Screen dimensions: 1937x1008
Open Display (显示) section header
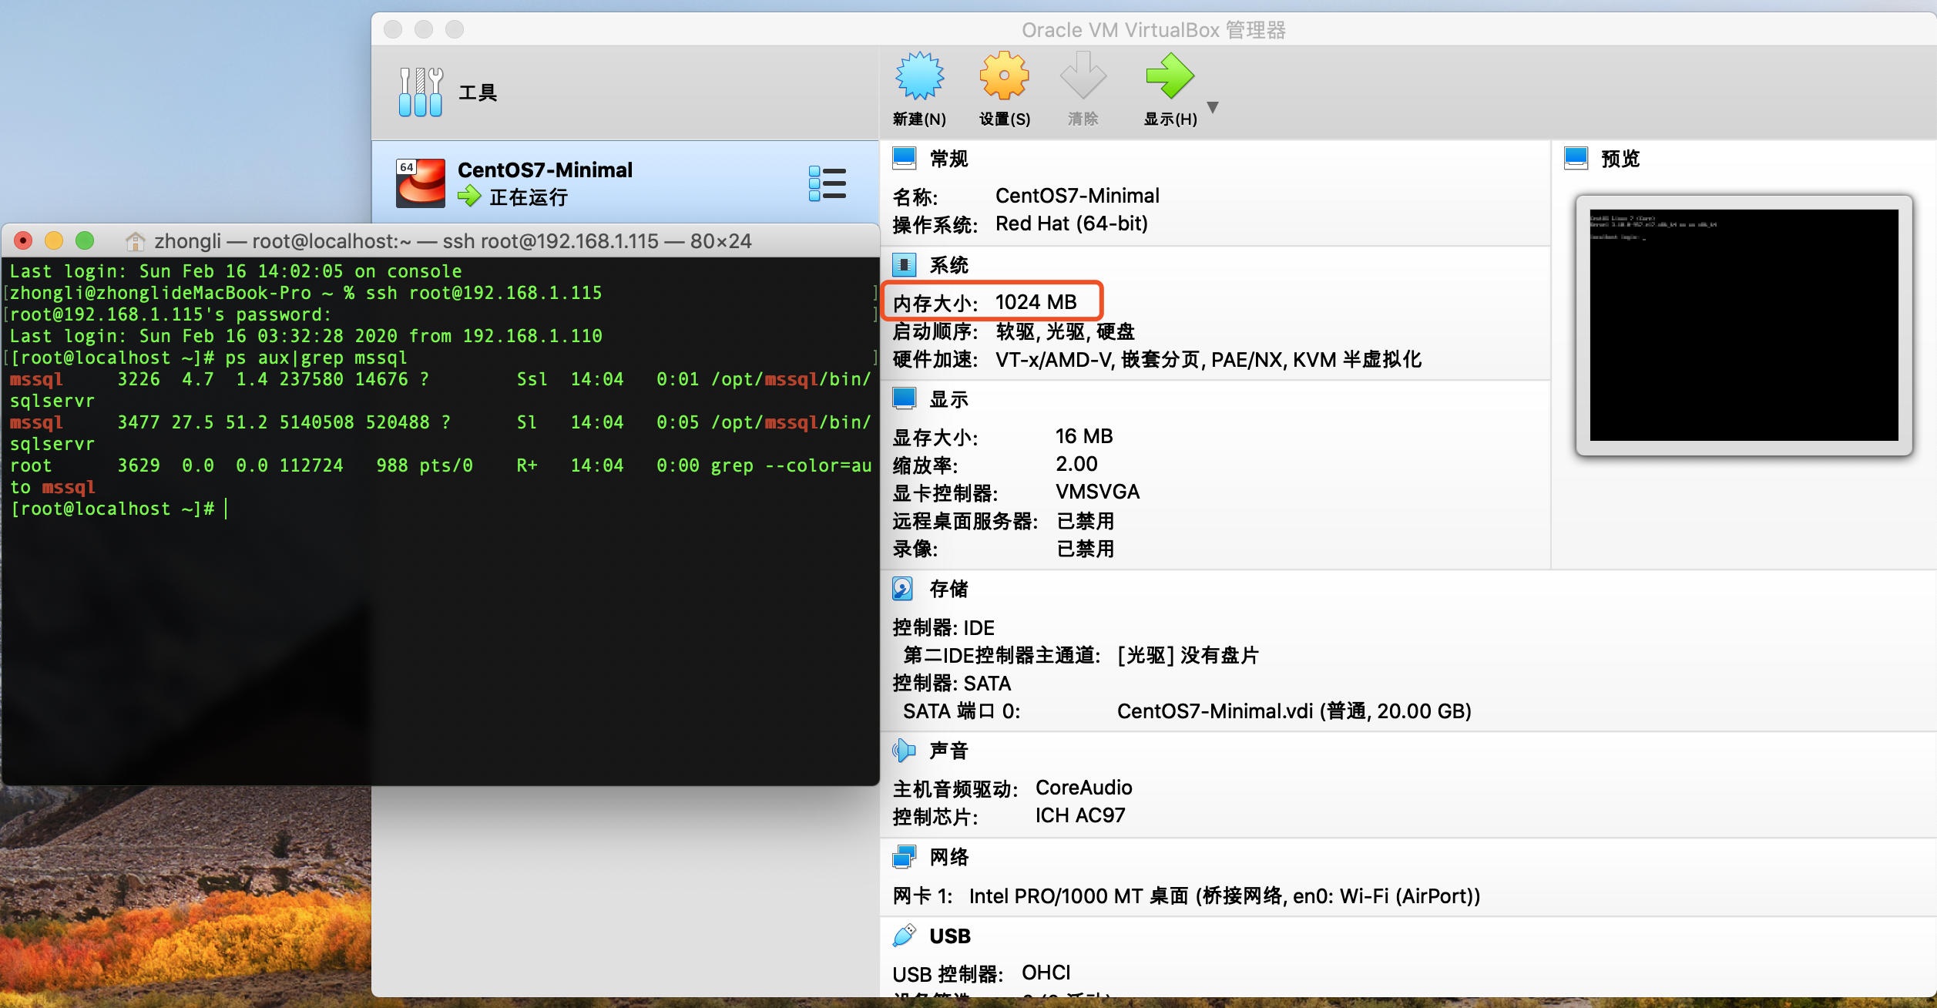(x=948, y=399)
